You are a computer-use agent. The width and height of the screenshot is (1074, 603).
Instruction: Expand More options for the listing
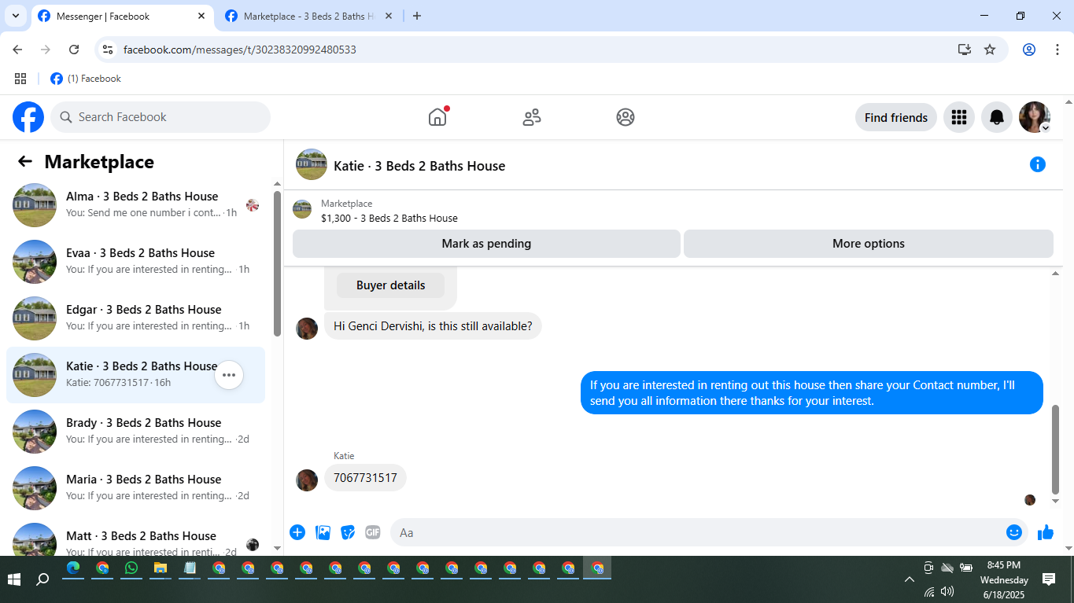click(869, 244)
